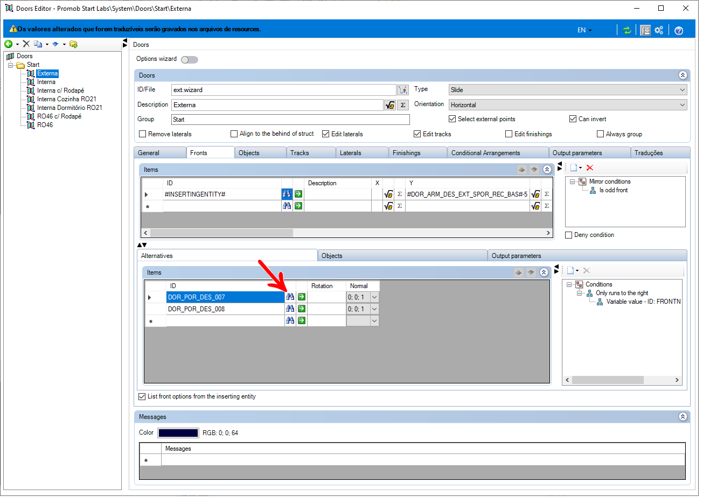Click green arrow icon in #INSERTINGENTITY# row
Viewport: 710px width, 503px height.
[298, 194]
